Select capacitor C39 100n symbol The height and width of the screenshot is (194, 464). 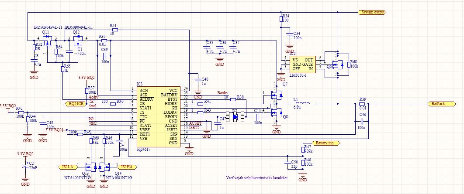pos(104,55)
